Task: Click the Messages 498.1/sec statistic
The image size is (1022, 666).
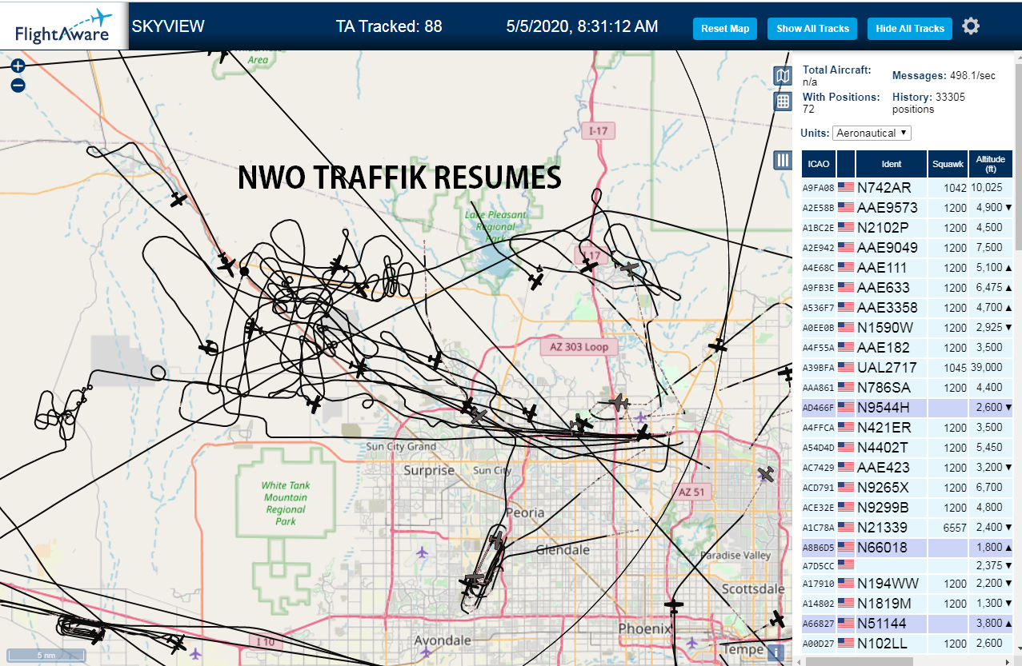Action: pyautogui.click(x=944, y=76)
